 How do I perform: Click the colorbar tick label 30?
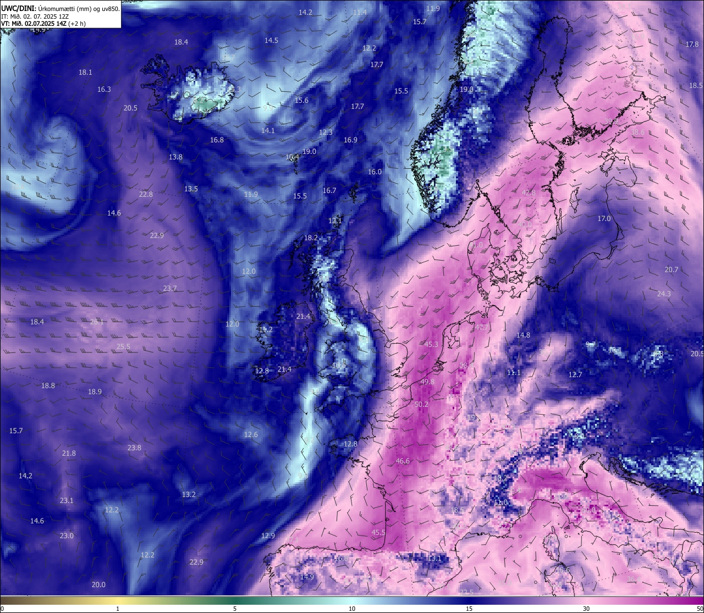pos(586,609)
